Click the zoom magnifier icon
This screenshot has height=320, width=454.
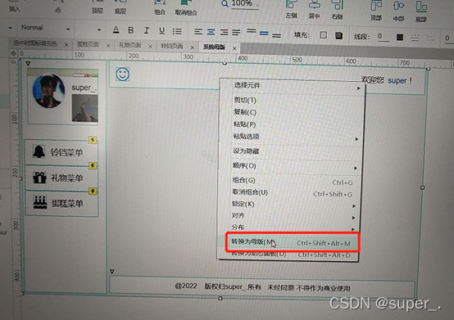(x=225, y=4)
